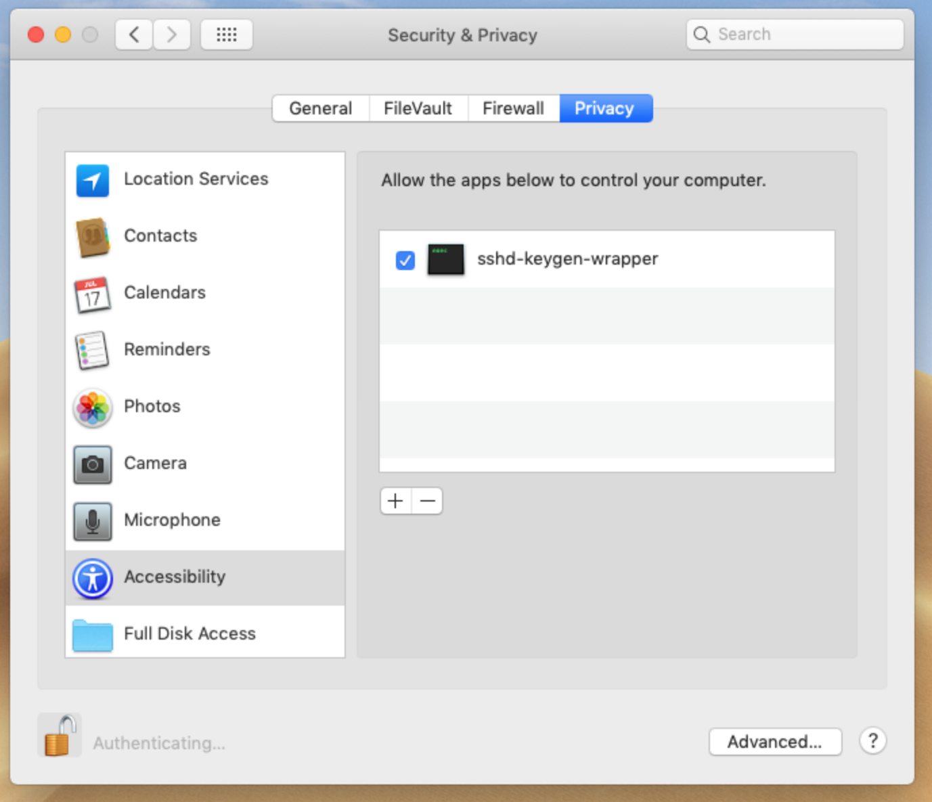The image size is (932, 802).
Task: Switch to the Firewall tab
Action: coord(513,108)
